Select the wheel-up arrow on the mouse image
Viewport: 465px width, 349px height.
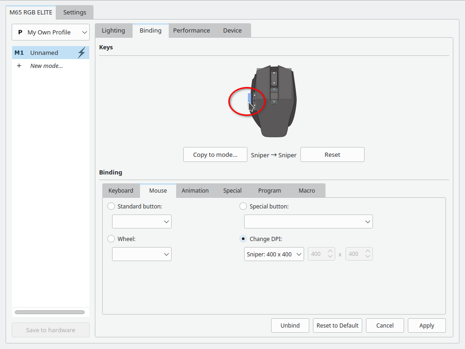274,73
